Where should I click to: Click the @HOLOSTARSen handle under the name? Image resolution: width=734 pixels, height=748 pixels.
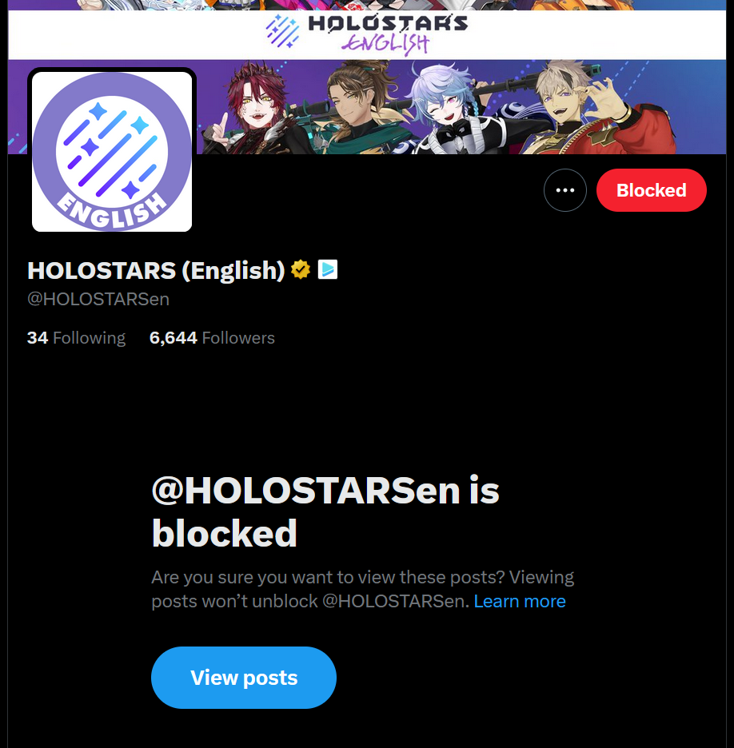[98, 299]
